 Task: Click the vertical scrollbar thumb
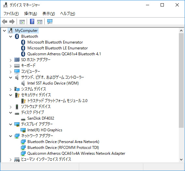pyautogui.click(x=181, y=80)
